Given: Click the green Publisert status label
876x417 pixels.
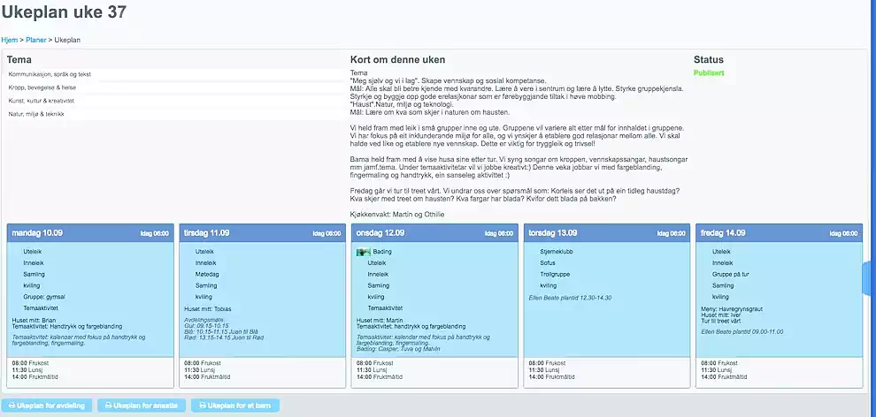Looking at the screenshot, I should click(709, 73).
